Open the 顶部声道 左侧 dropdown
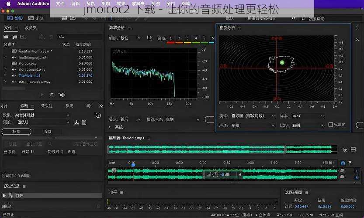364x218 pixels. (x=183, y=119)
